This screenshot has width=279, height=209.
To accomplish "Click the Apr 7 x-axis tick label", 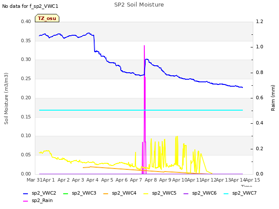I will 136,180.
